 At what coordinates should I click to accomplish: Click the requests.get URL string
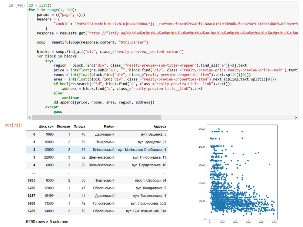193,33
